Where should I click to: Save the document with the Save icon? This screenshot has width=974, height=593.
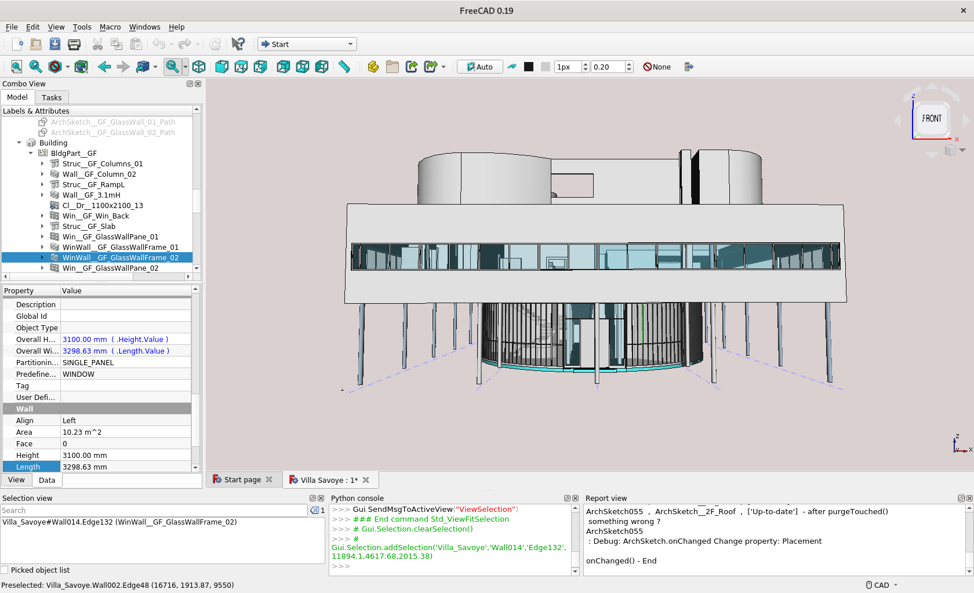[x=55, y=44]
